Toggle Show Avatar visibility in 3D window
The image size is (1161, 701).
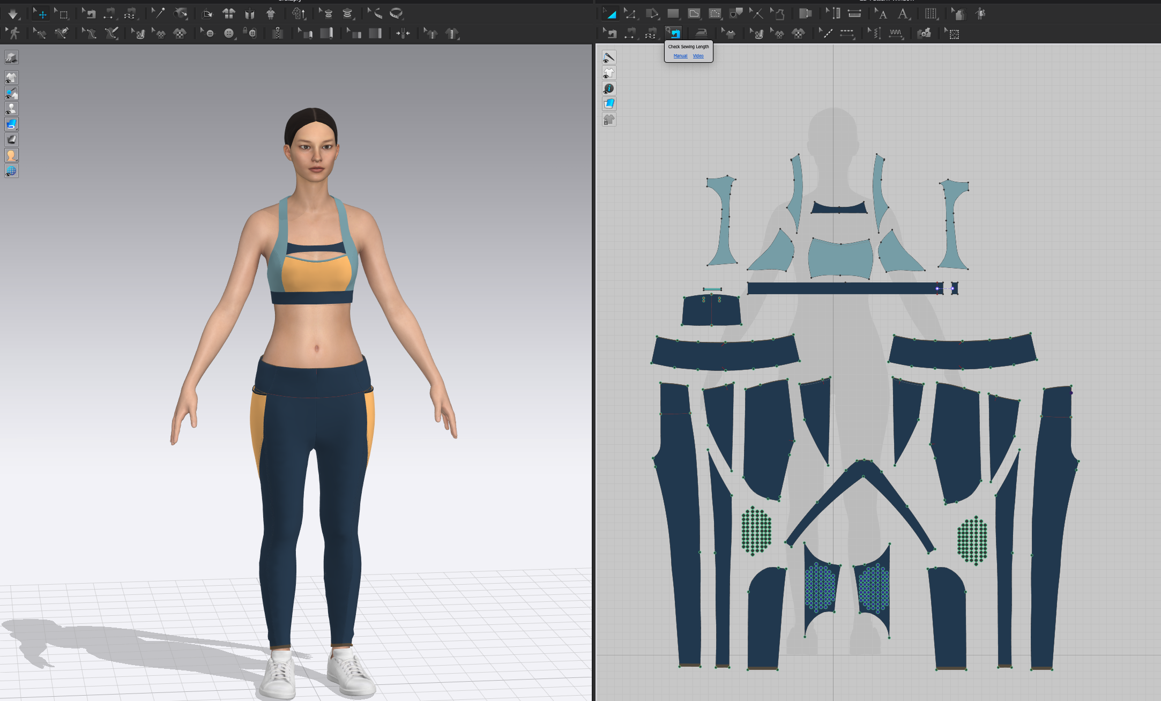click(x=11, y=109)
